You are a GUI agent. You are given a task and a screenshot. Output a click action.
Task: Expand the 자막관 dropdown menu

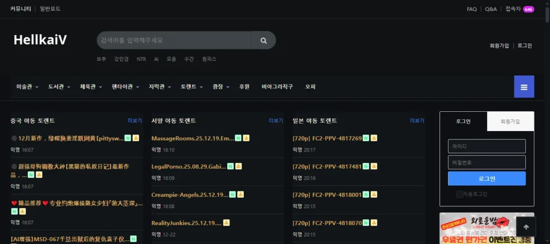160,87
